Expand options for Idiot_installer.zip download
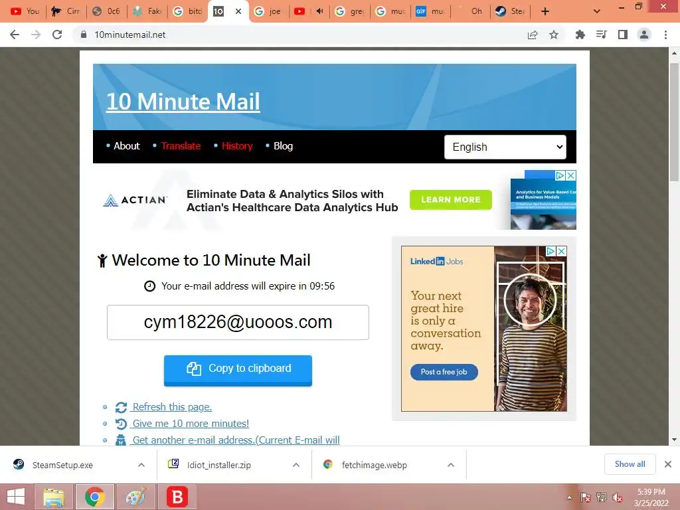The image size is (680, 510). (296, 465)
